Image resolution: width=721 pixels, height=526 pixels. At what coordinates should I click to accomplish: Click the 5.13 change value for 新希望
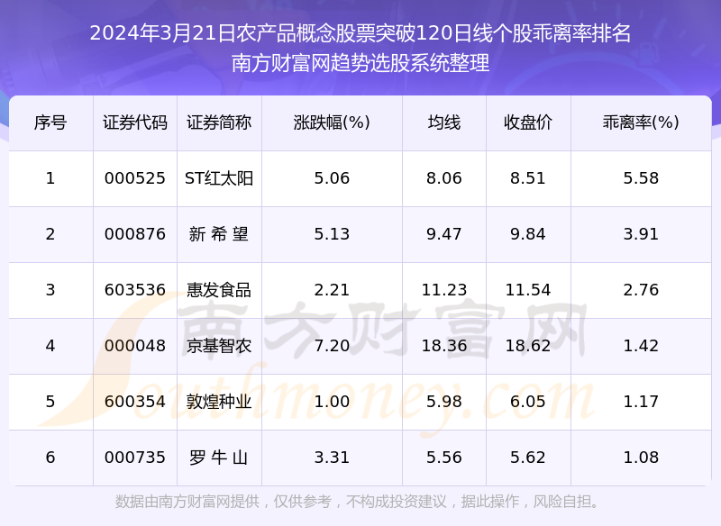pos(332,234)
